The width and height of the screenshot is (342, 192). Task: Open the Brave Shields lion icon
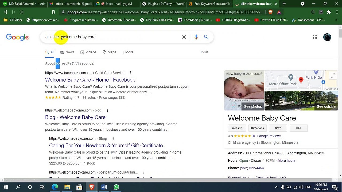point(270,12)
